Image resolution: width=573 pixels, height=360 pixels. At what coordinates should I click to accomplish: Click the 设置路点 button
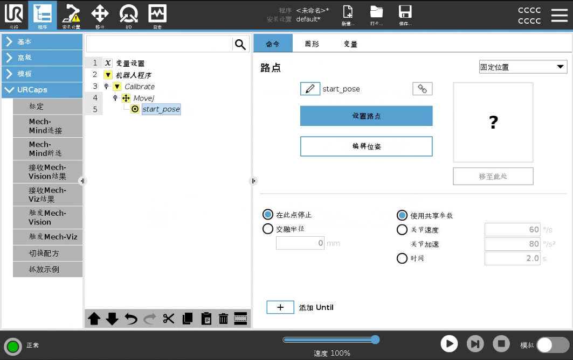click(x=366, y=116)
